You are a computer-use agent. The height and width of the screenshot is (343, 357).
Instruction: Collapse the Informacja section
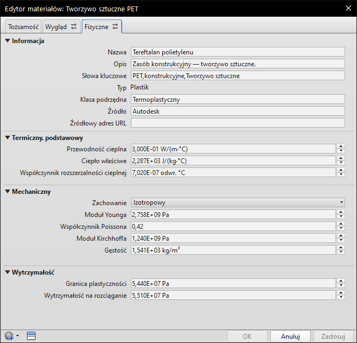pos(8,41)
